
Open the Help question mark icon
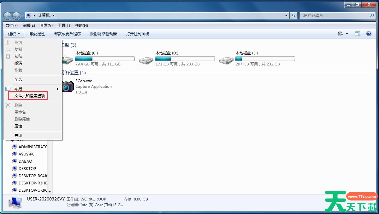tap(369, 34)
